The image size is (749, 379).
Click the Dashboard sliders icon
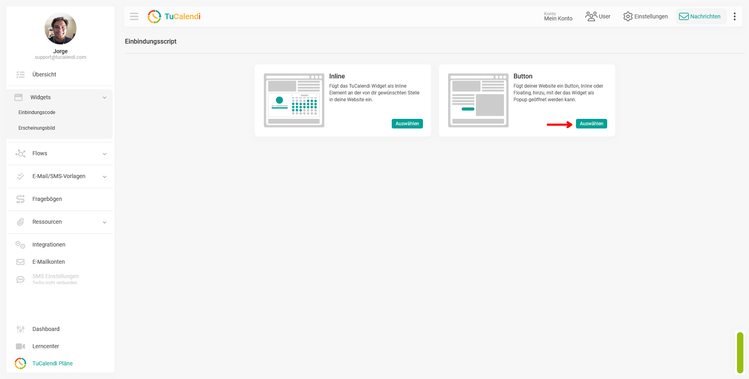pyautogui.click(x=20, y=329)
